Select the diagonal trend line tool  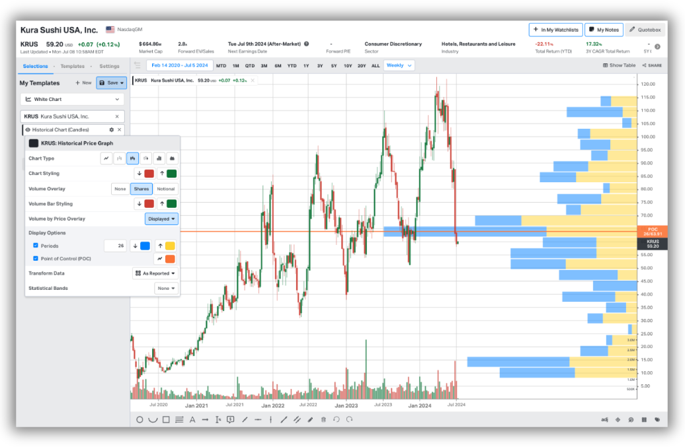coord(245,419)
